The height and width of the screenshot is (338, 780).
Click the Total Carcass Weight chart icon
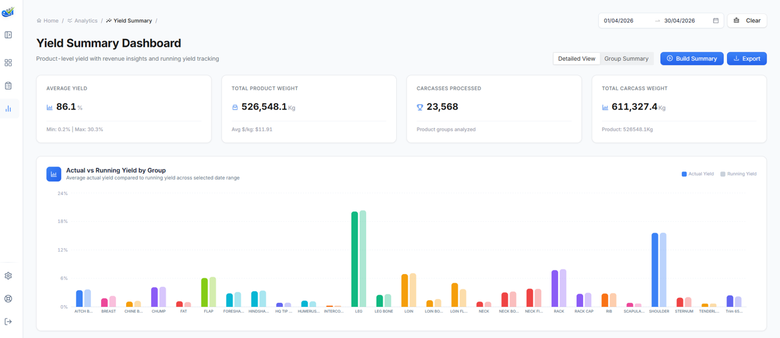click(605, 108)
